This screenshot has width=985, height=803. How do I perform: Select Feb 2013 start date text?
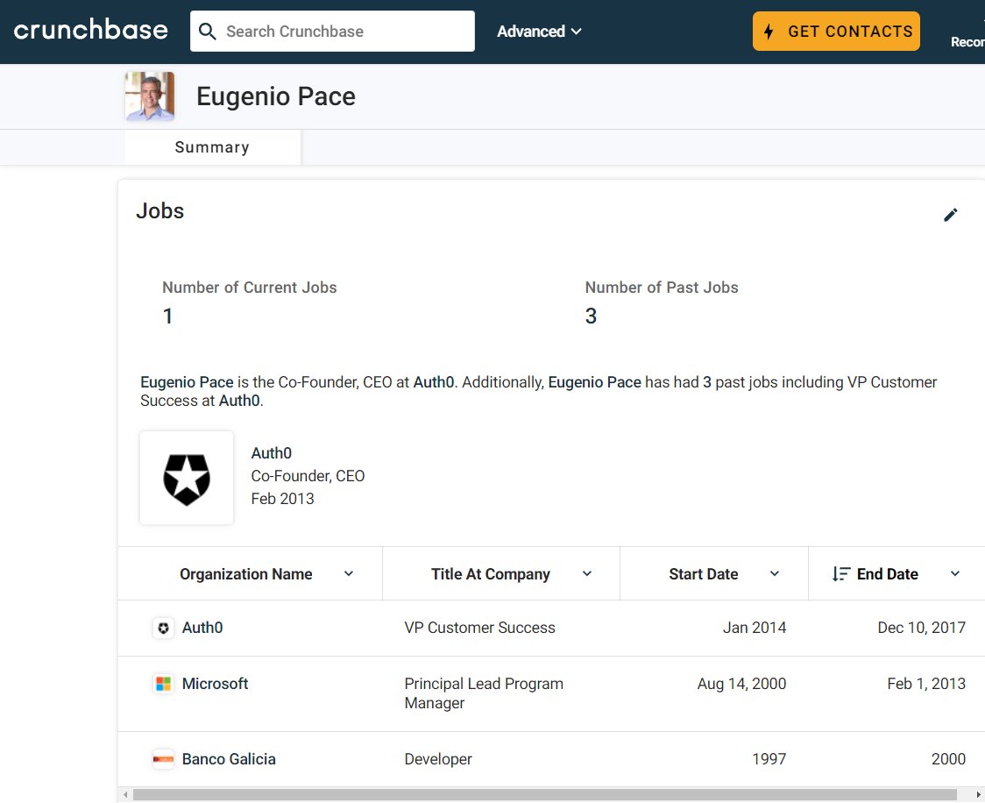point(283,498)
